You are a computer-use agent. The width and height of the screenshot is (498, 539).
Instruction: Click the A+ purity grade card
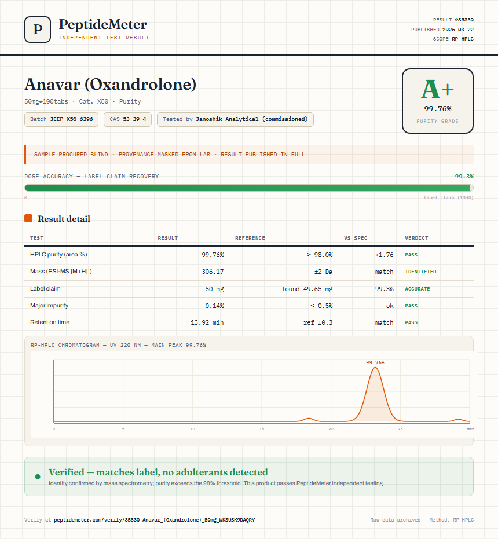coord(437,101)
